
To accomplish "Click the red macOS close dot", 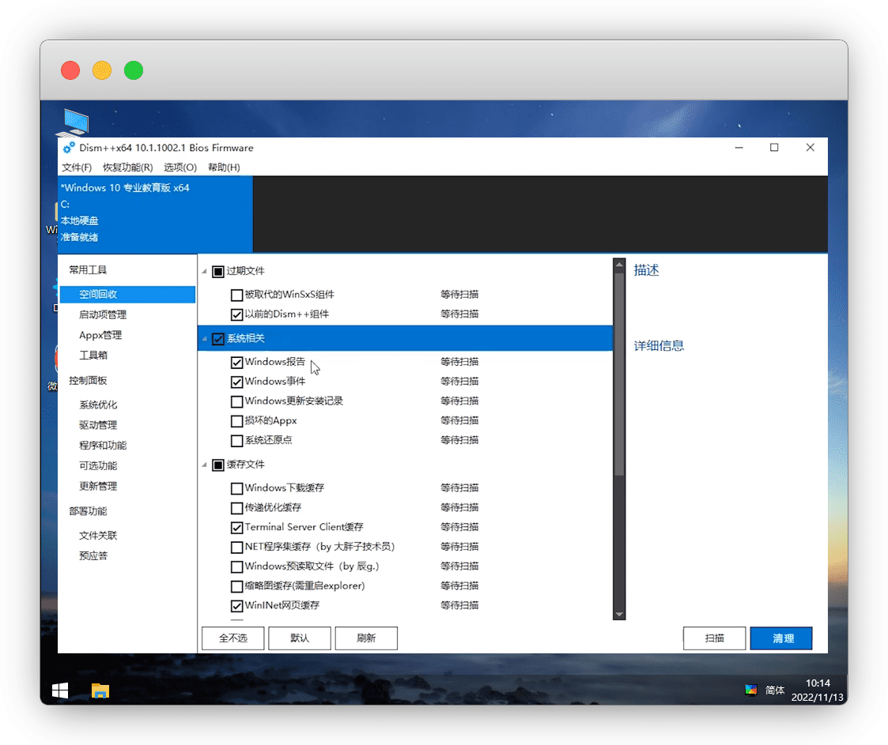I will click(x=70, y=70).
